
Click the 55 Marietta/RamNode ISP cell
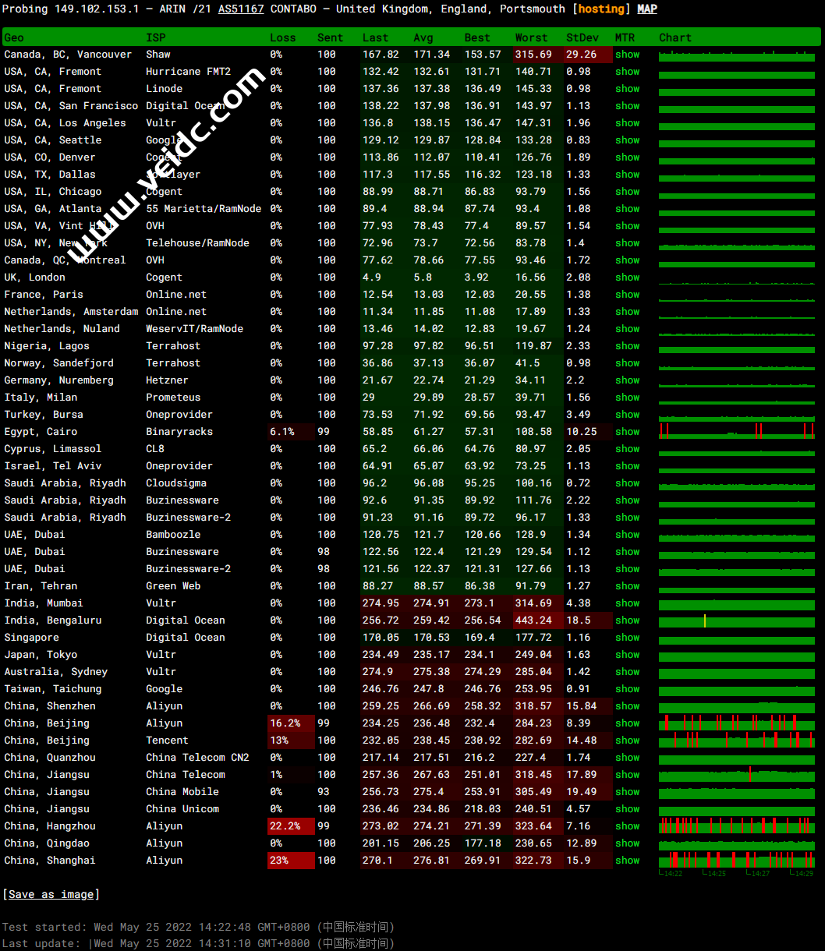point(204,209)
